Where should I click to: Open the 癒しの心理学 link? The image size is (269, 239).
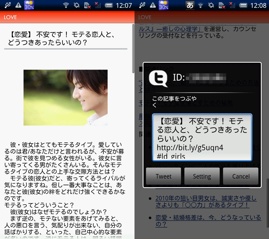pyautogui.click(x=171, y=29)
